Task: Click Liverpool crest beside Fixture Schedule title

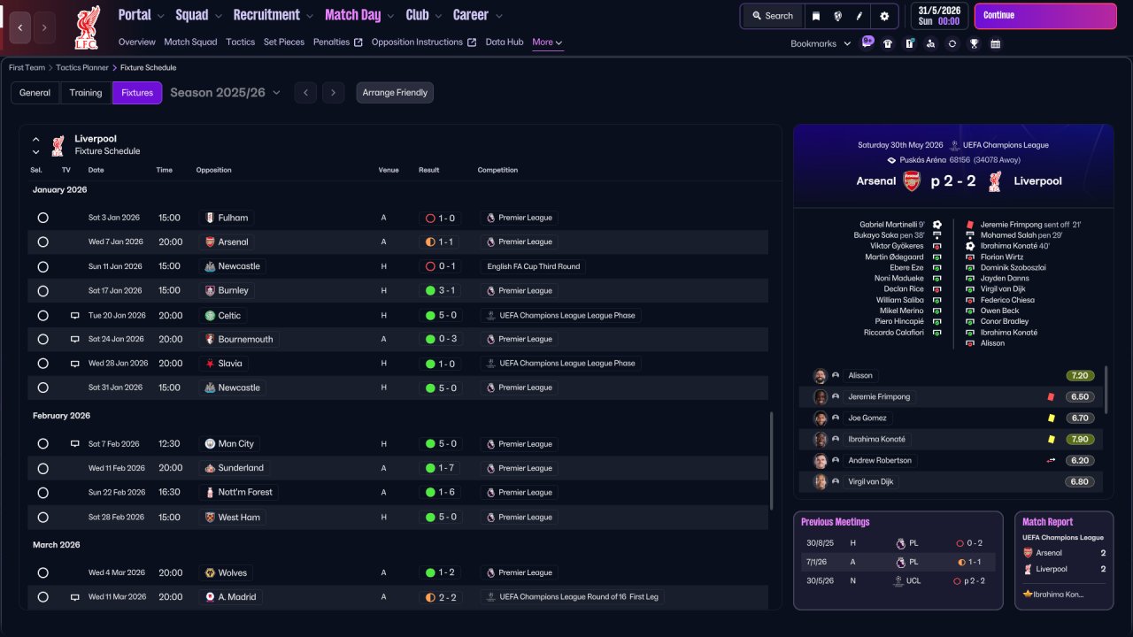Action: [58, 145]
